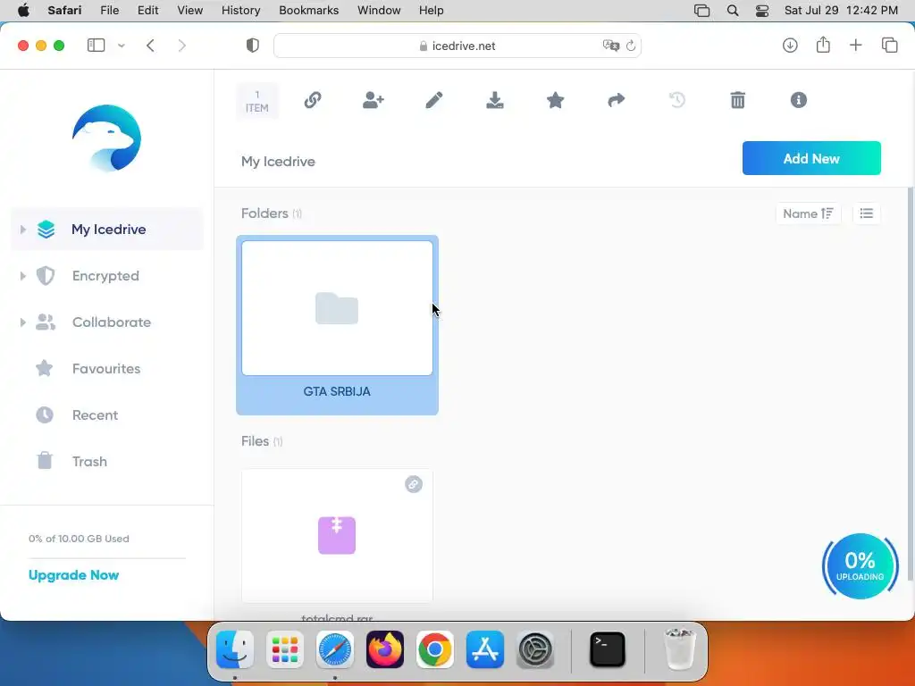Viewport: 915px width, 686px height.
Task: Open My Icedrive in sidebar
Action: pyautogui.click(x=108, y=230)
